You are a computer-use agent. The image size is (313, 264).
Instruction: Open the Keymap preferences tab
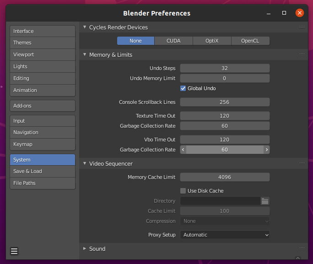[43, 144]
